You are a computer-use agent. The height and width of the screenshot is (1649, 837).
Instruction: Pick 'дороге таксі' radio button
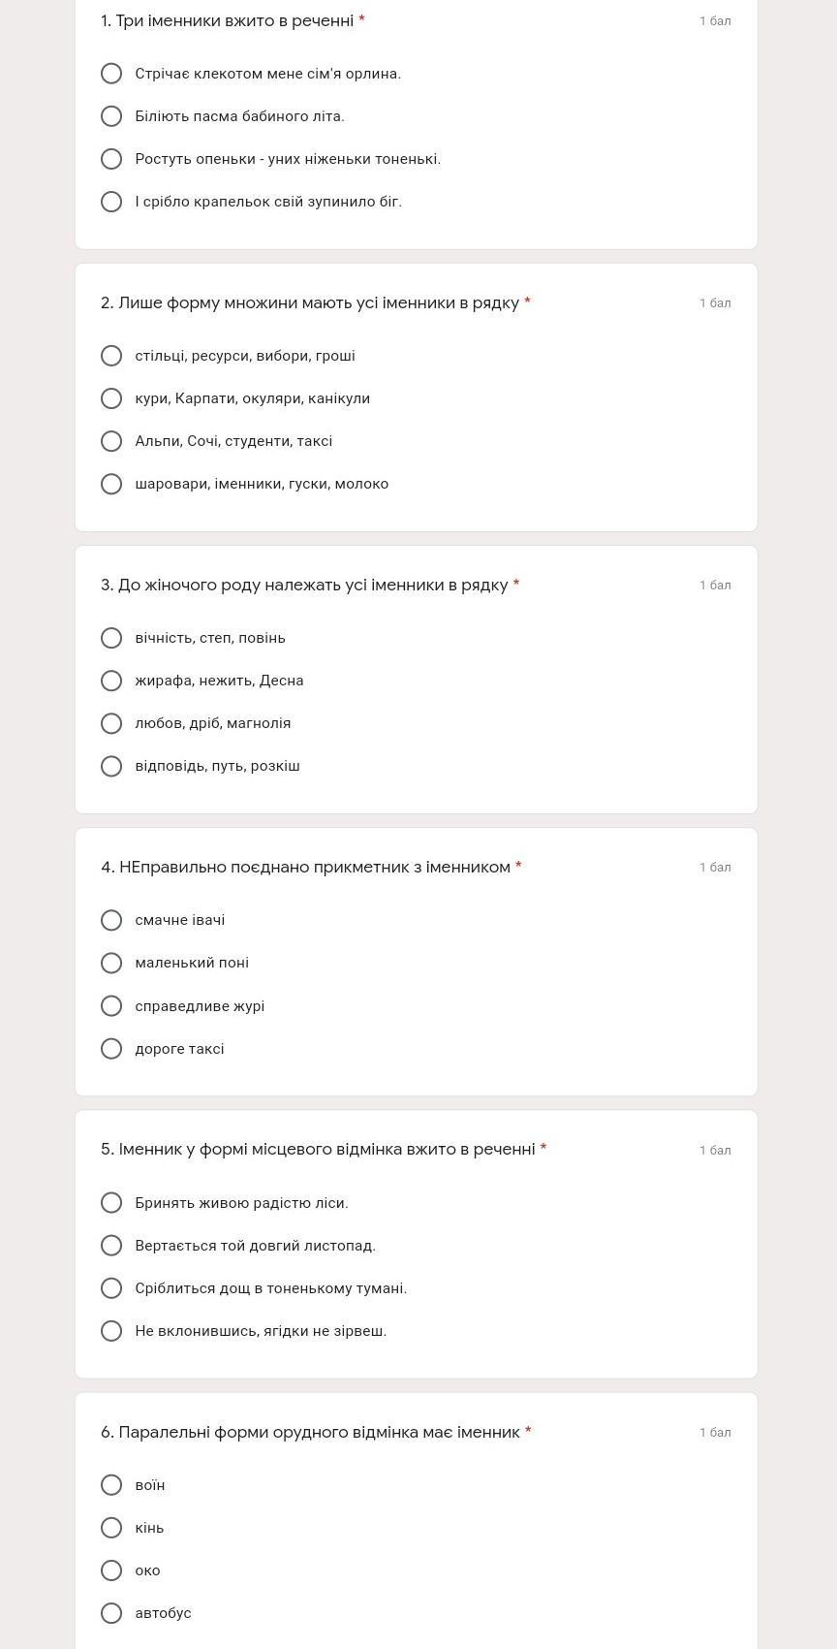(111, 1049)
